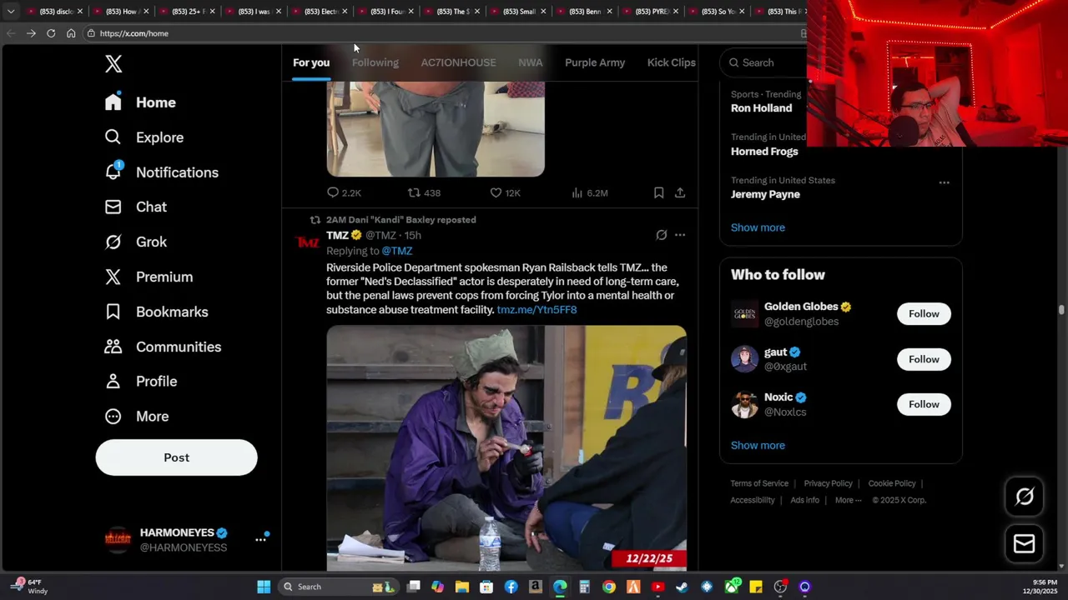
Task: Follow Noxic
Action: click(x=924, y=404)
